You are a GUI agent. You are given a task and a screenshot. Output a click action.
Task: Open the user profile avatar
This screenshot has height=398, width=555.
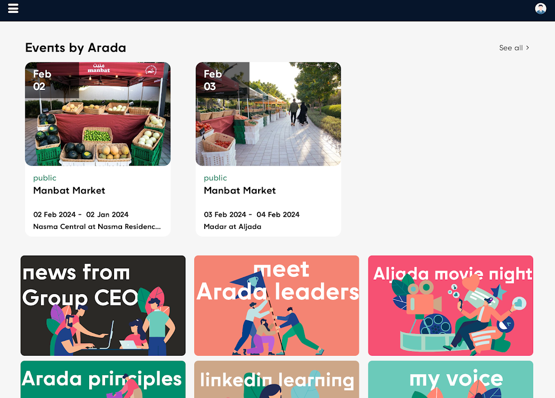tap(541, 8)
